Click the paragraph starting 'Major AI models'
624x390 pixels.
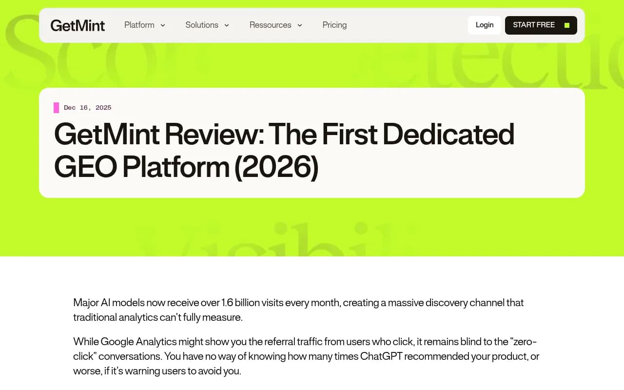coord(298,310)
